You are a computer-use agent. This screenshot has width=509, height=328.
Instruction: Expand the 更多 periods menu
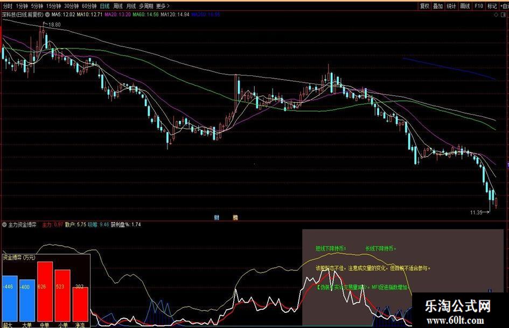pyautogui.click(x=163, y=6)
